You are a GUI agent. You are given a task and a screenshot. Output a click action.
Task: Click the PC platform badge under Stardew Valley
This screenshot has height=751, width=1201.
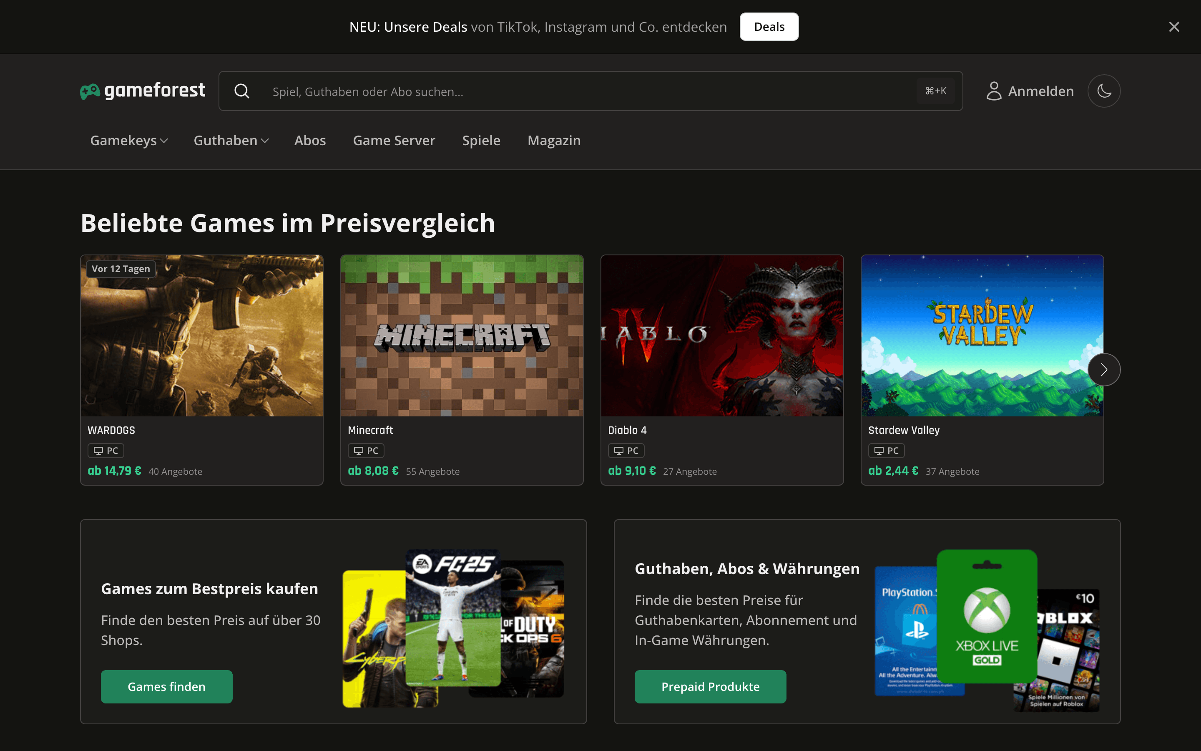click(886, 451)
